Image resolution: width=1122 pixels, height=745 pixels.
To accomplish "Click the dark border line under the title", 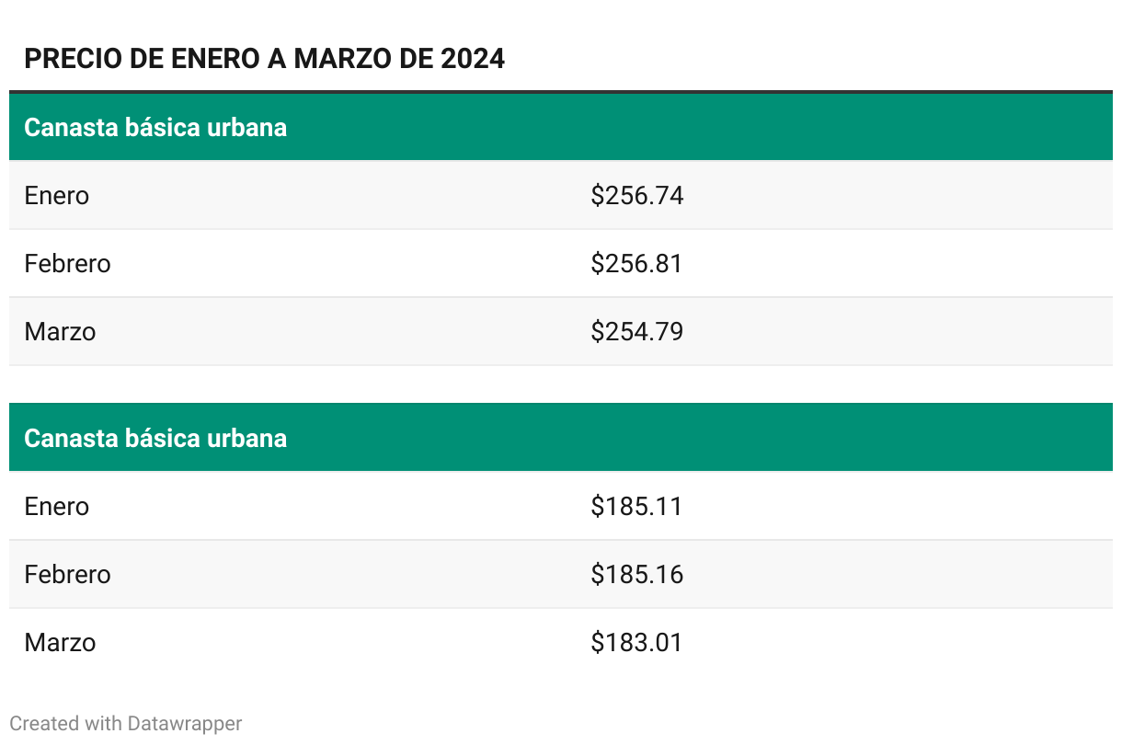I will 561,92.
